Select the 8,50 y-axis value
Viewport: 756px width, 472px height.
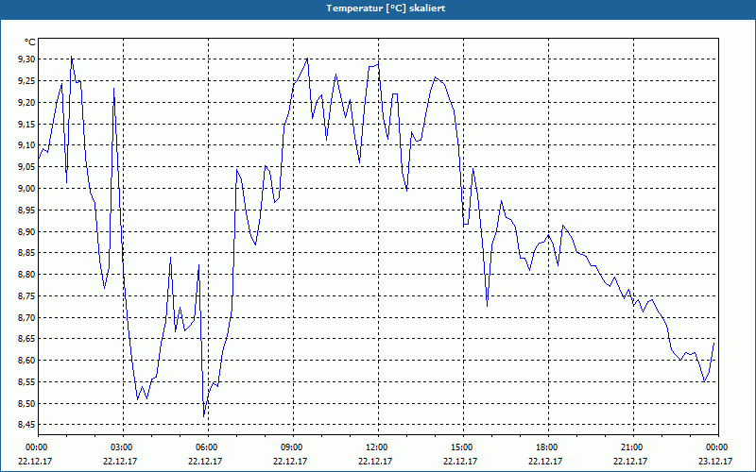point(26,404)
